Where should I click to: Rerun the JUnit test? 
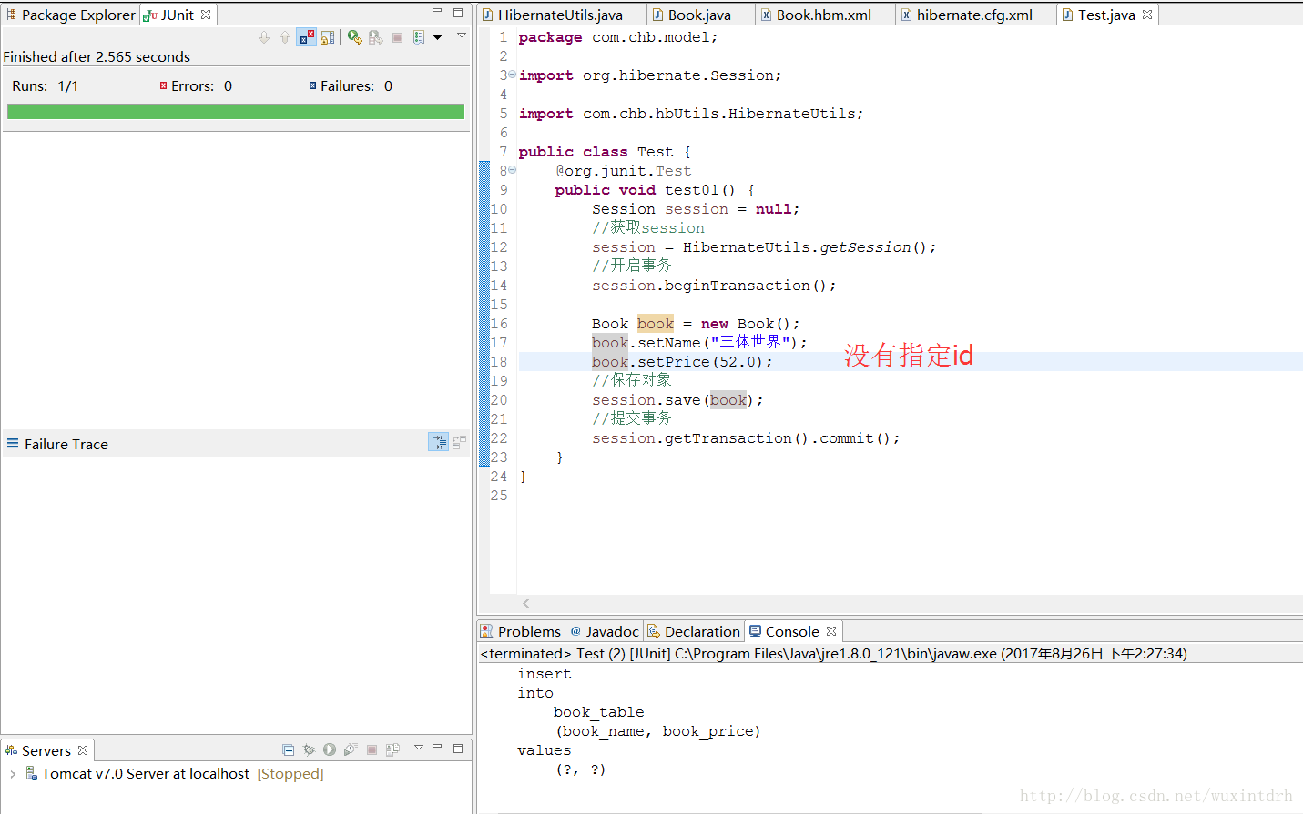pyautogui.click(x=355, y=37)
